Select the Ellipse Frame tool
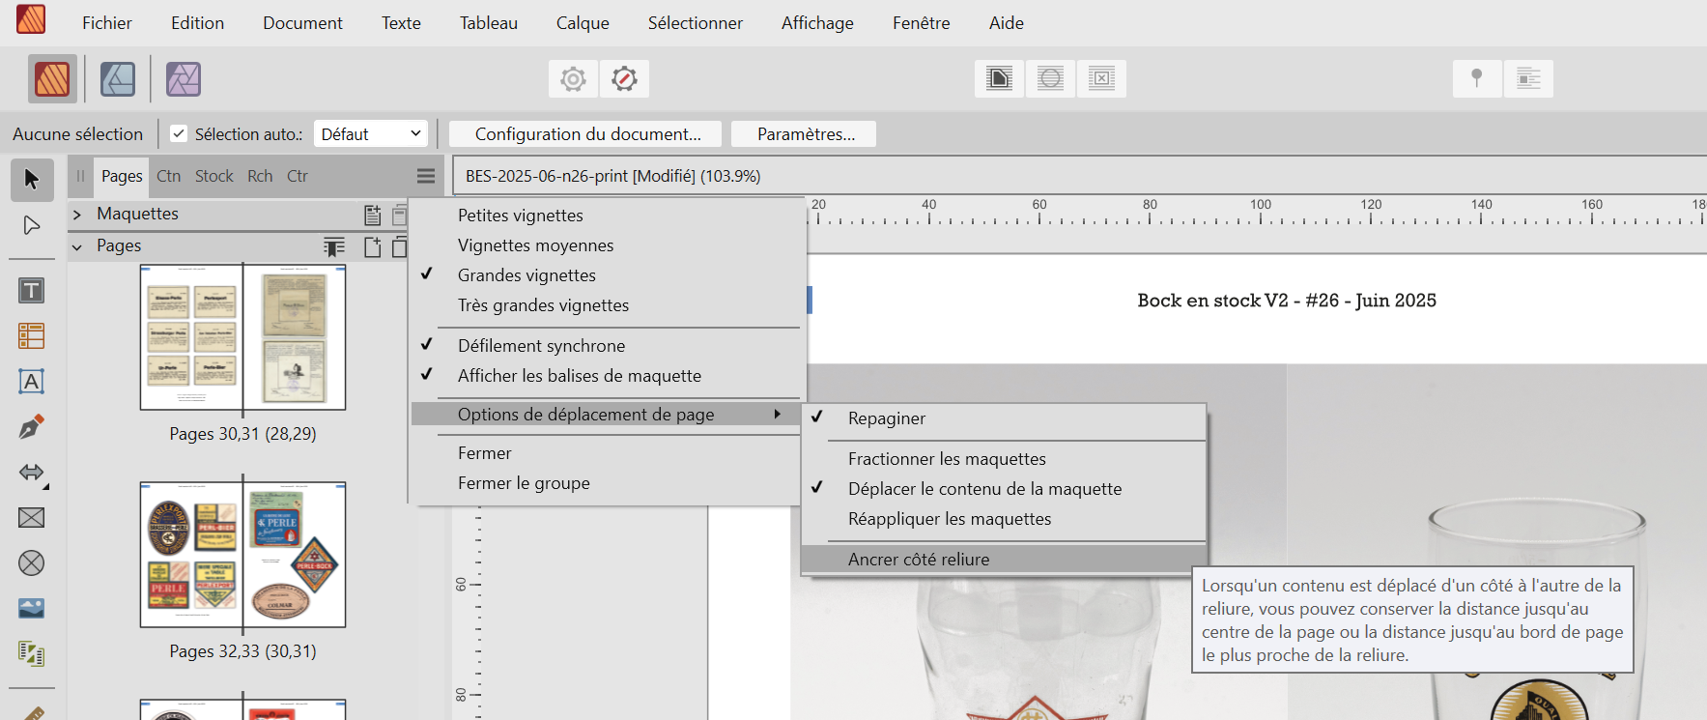This screenshot has height=720, width=1707. (x=32, y=563)
